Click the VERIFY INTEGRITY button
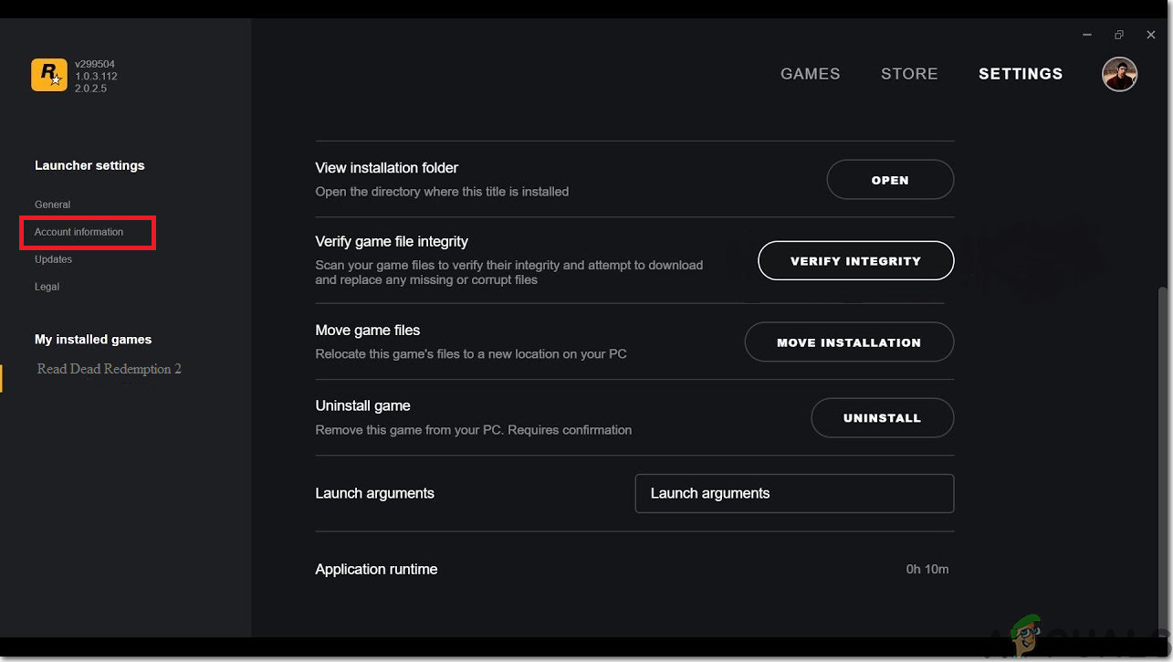1173x662 pixels. tap(855, 261)
